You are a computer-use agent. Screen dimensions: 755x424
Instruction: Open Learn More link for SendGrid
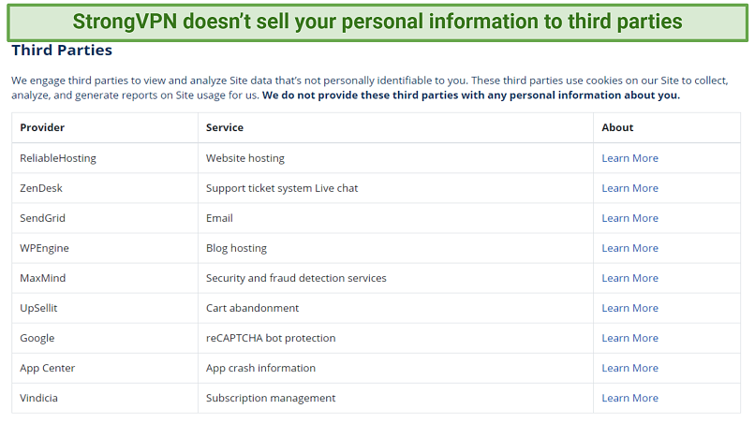tap(629, 218)
